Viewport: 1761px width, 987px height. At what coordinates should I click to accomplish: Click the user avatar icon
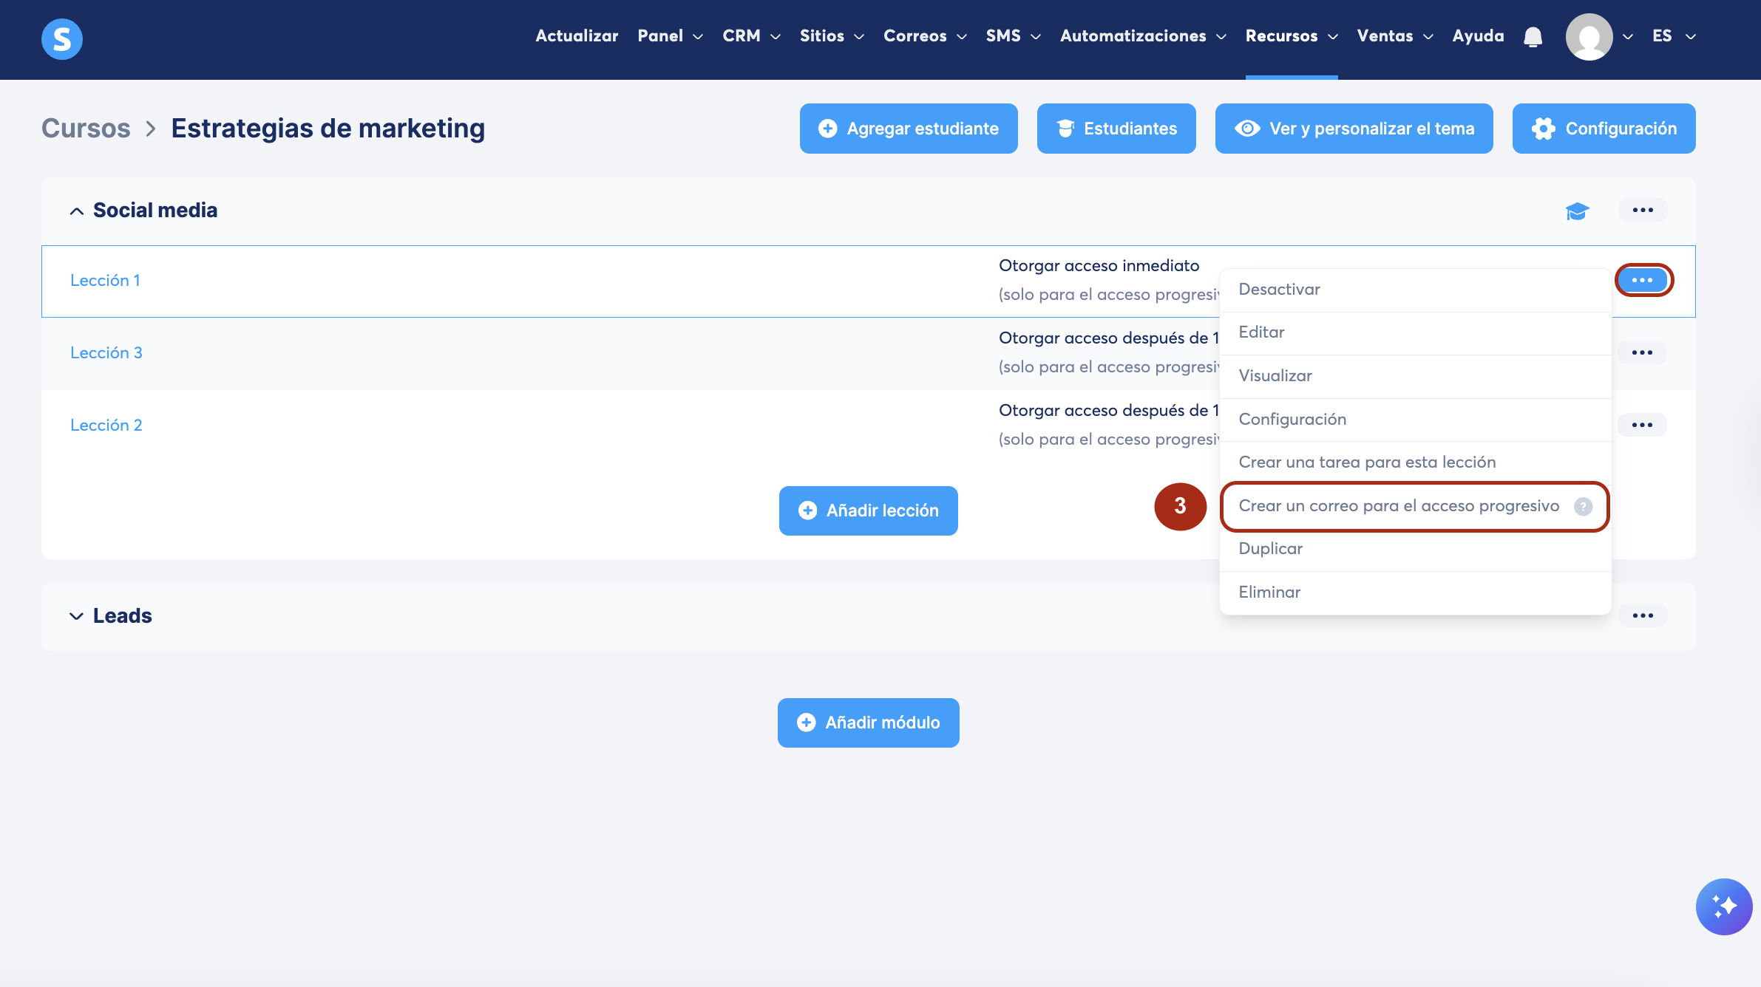point(1589,37)
